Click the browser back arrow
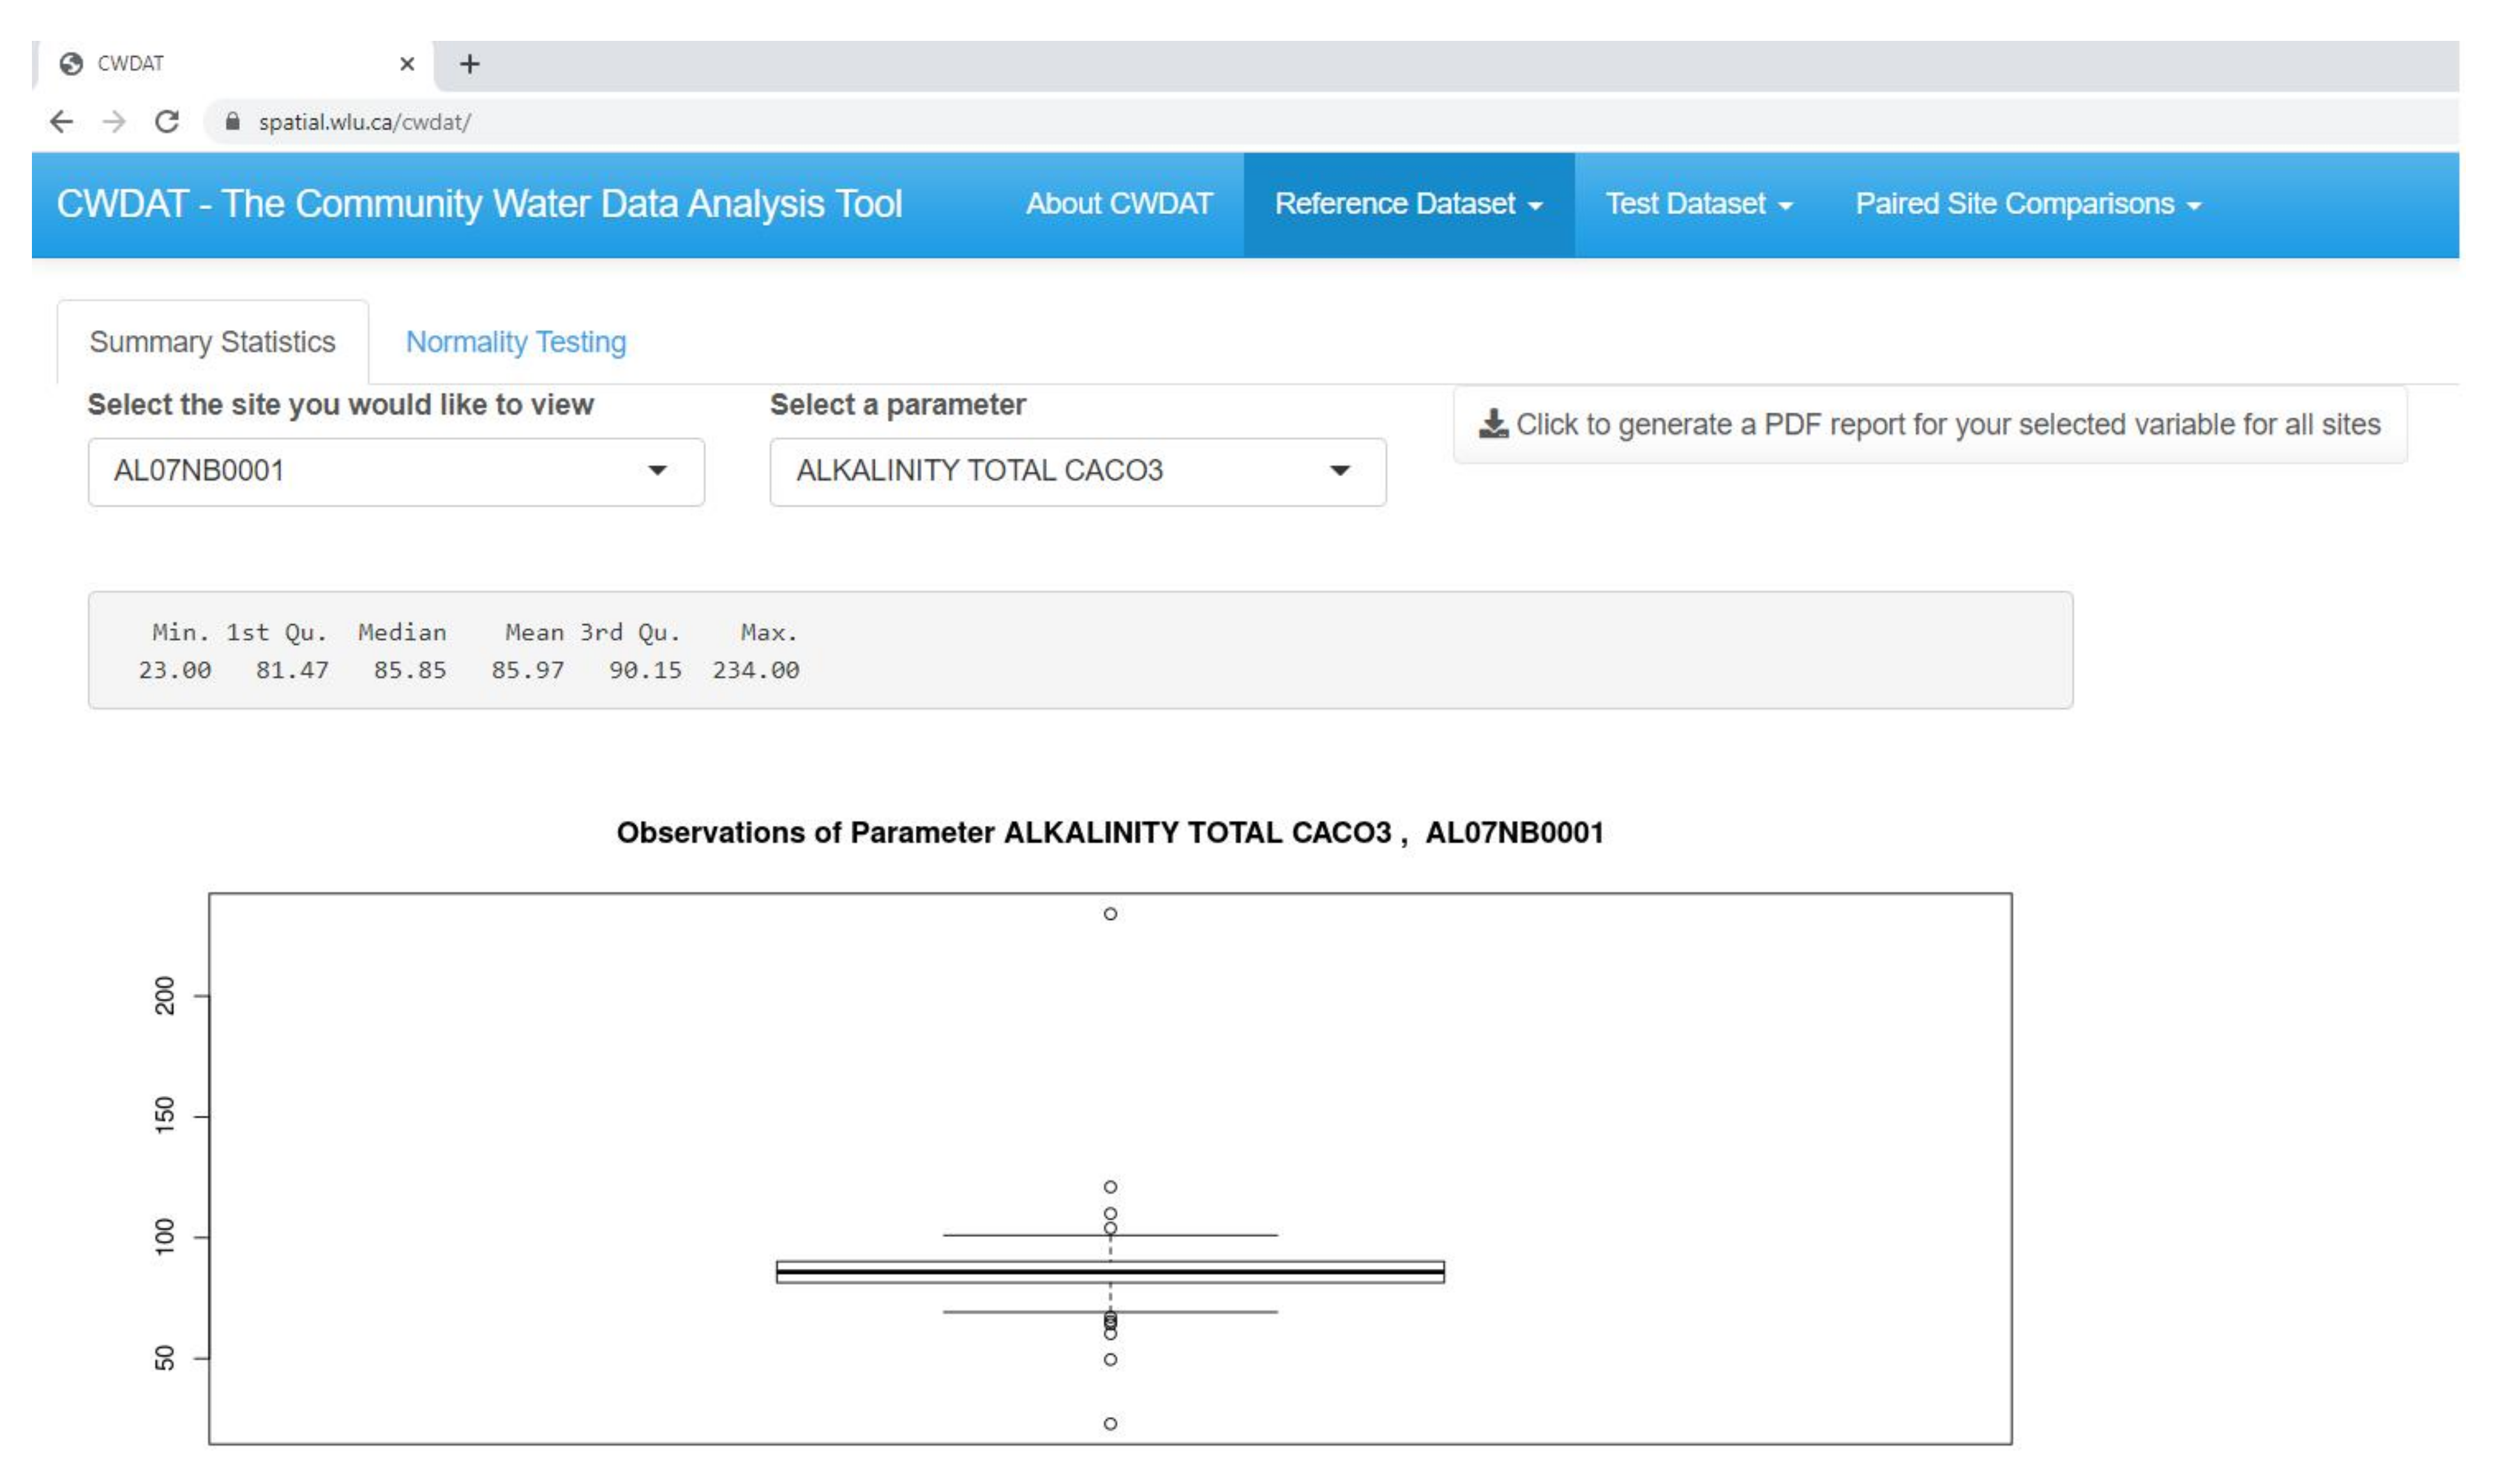The image size is (2496, 1484). (62, 122)
